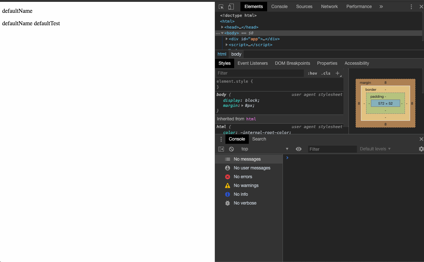Click the new style rule plus icon

(338, 73)
